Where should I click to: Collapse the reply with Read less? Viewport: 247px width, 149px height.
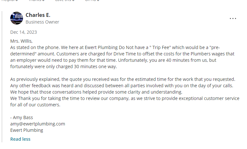point(20,139)
